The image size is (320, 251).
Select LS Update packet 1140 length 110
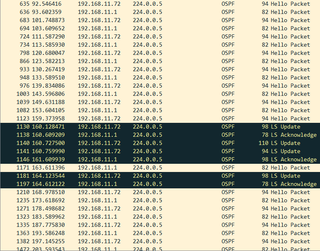[x=160, y=143]
